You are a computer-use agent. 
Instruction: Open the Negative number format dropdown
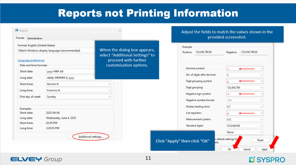[x=245, y=100]
